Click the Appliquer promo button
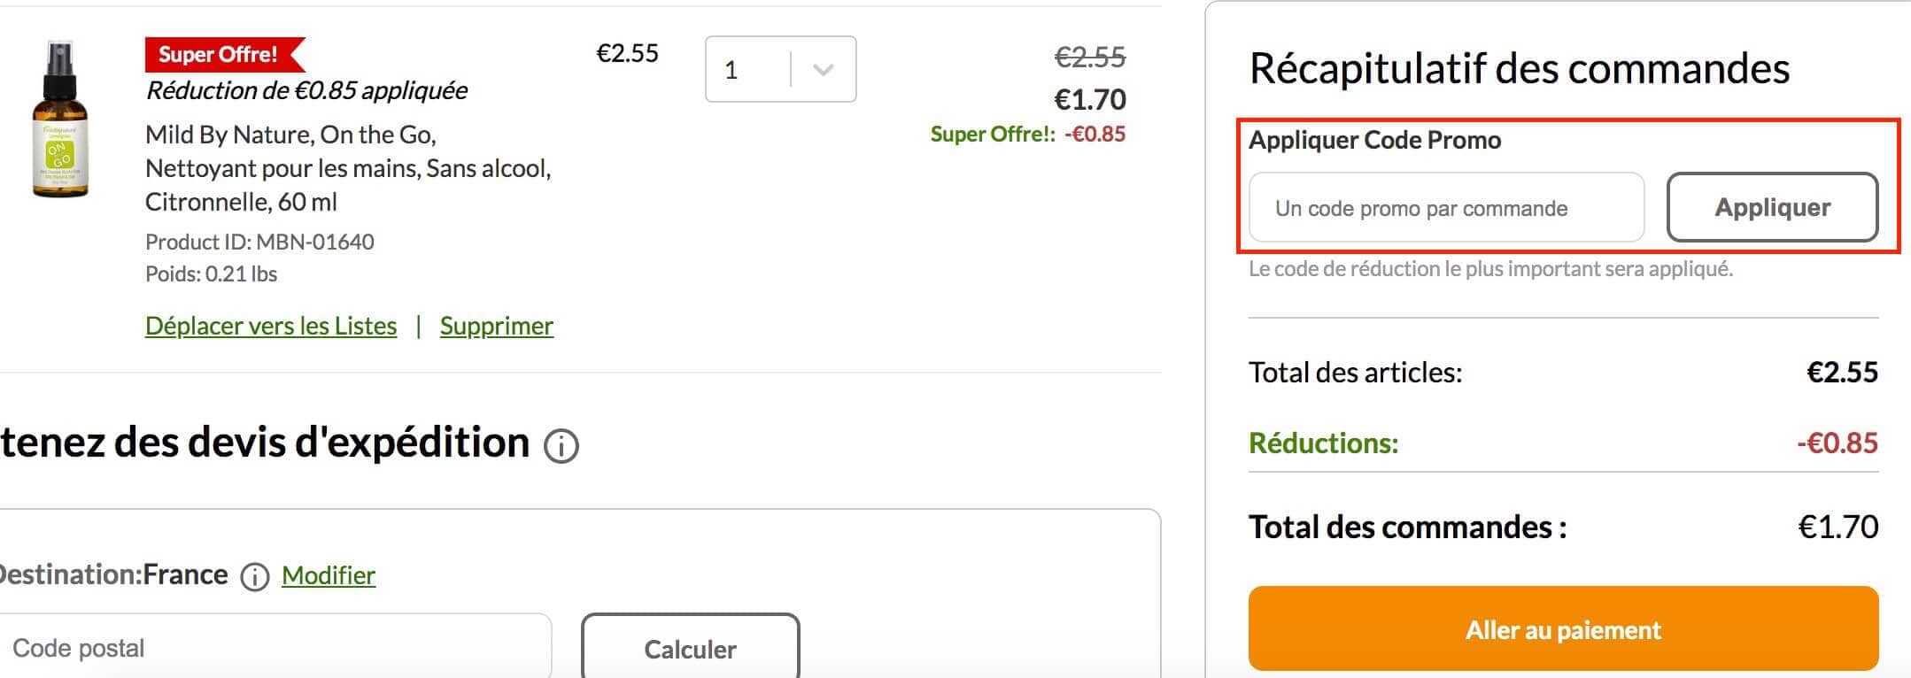This screenshot has width=1911, height=678. tap(1772, 207)
